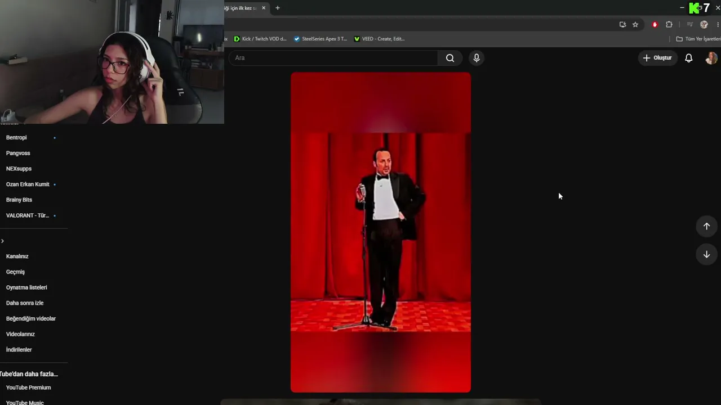Open the browser extensions puzzle icon
721x405 pixels.
tap(669, 25)
